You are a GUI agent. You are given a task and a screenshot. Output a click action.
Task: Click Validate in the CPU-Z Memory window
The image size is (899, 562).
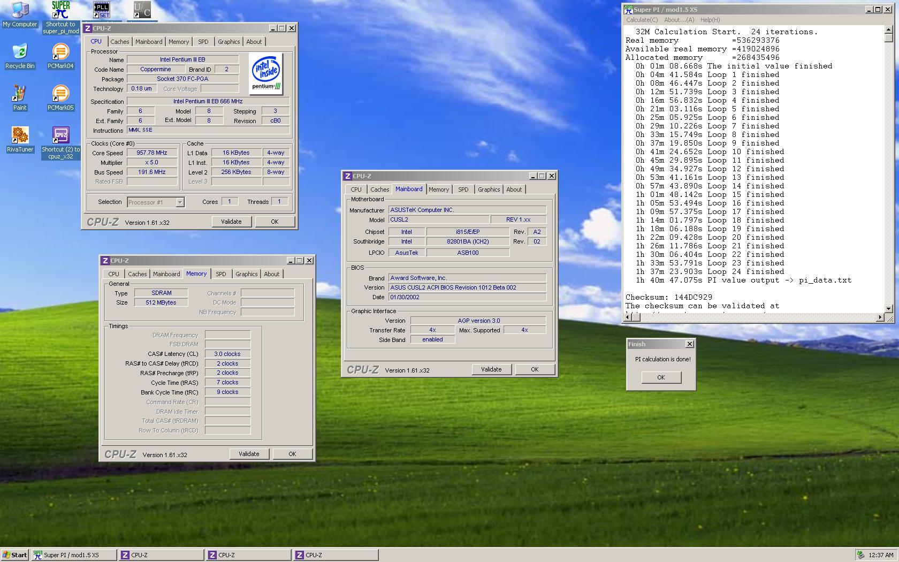(x=249, y=454)
